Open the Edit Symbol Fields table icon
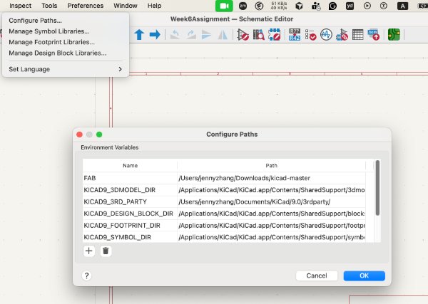 [x=358, y=35]
